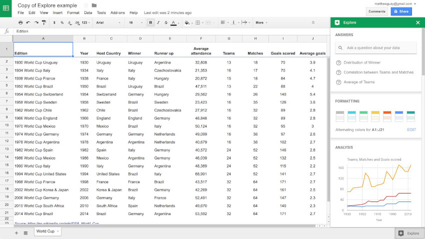Redo the last action
Screen dimensions: 425x239
(x=36, y=23)
